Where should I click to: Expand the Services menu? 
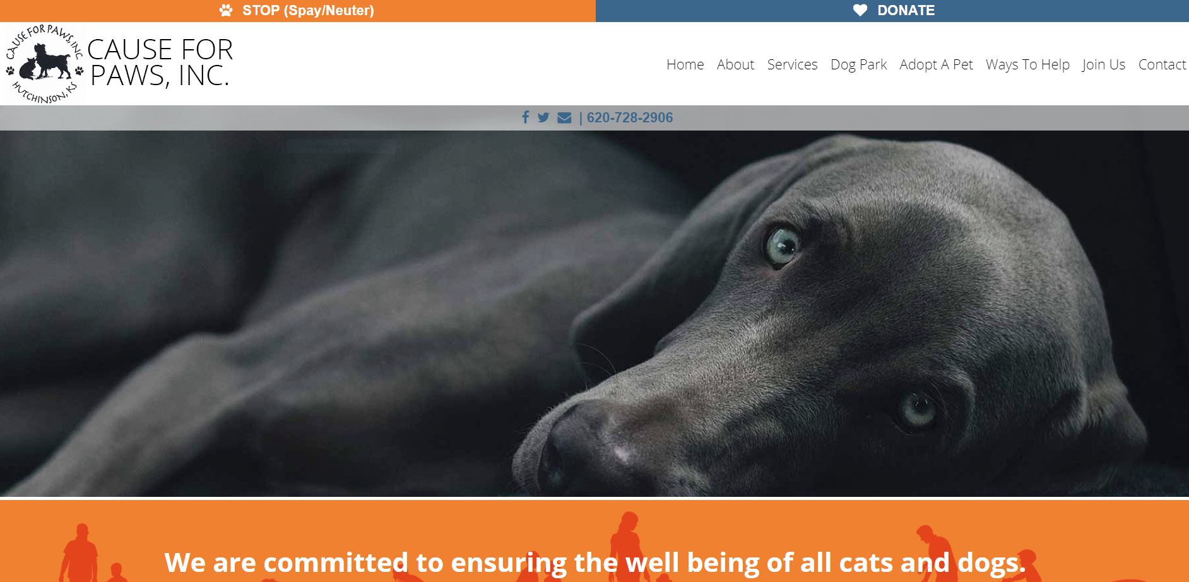click(792, 64)
